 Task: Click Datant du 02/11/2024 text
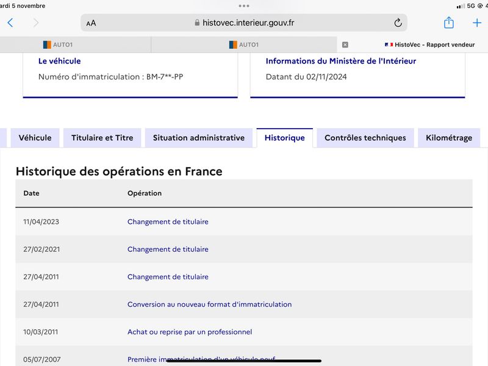click(306, 77)
